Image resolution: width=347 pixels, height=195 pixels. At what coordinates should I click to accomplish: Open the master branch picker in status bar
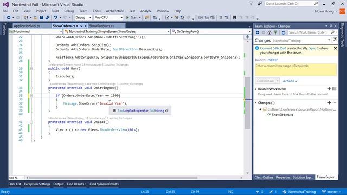[331, 192]
